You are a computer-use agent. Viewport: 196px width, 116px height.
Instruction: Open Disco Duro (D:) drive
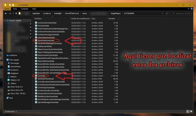15,90
